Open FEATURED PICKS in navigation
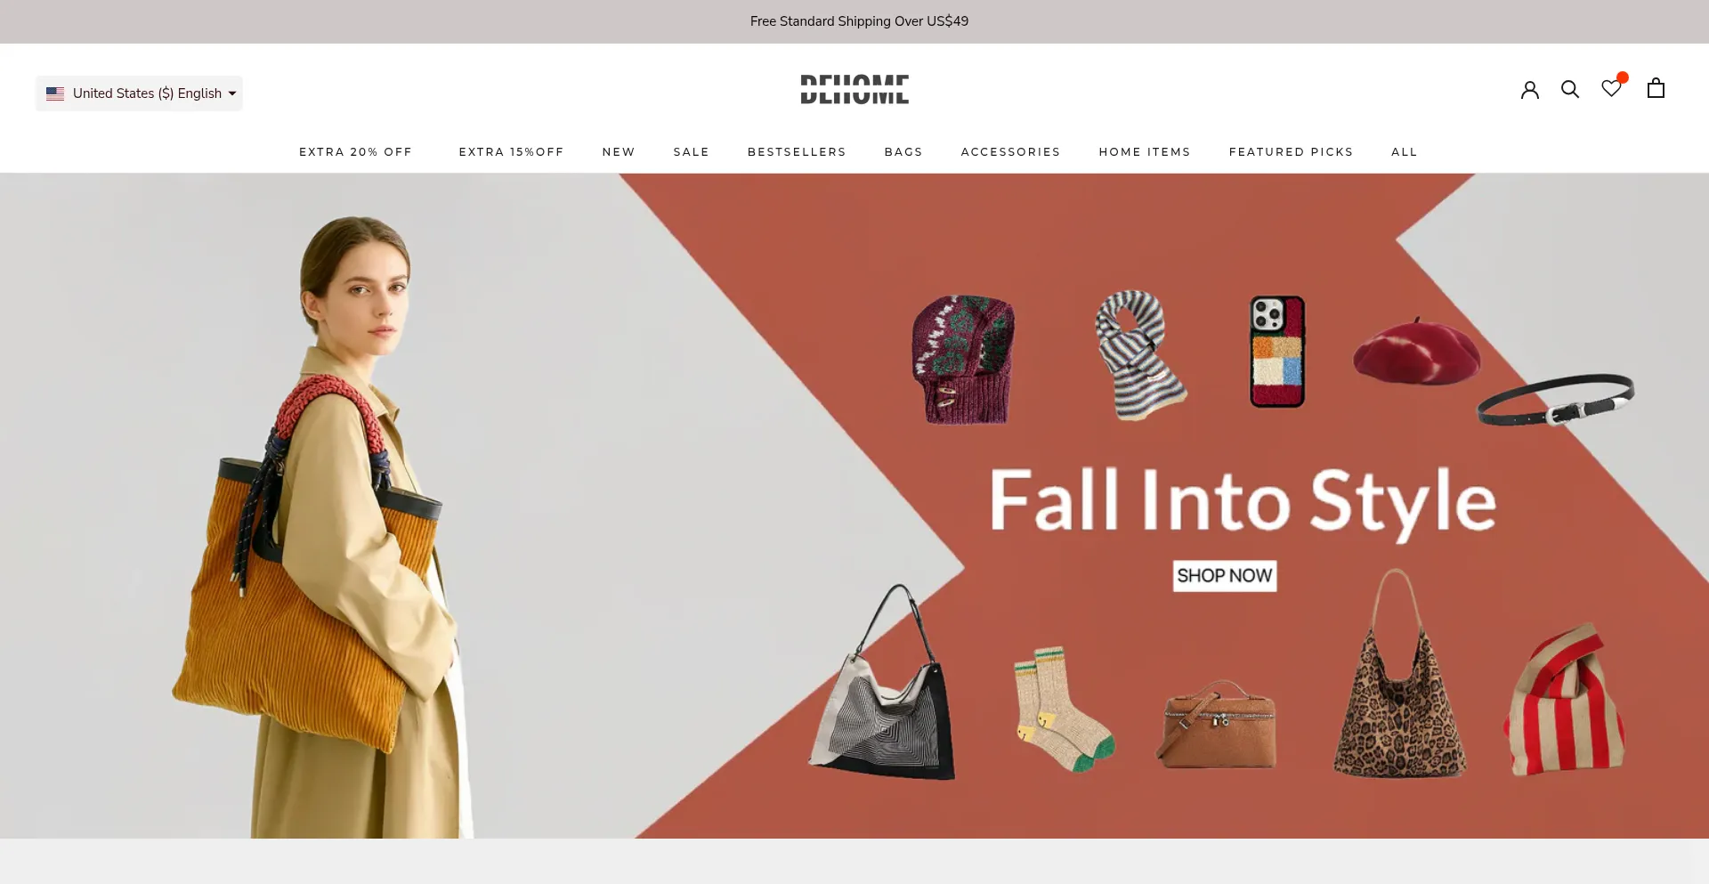 (x=1292, y=152)
